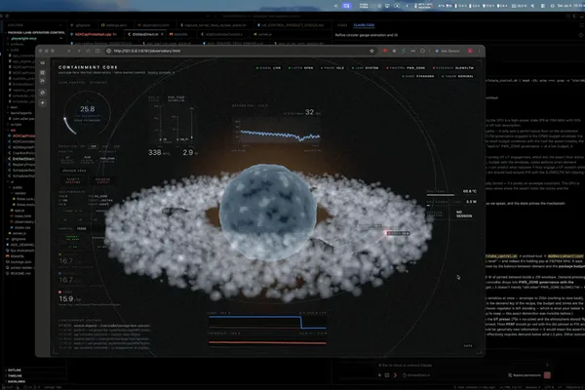Click the Ask Gemini button
The height and width of the screenshot is (390, 585).
448,51
